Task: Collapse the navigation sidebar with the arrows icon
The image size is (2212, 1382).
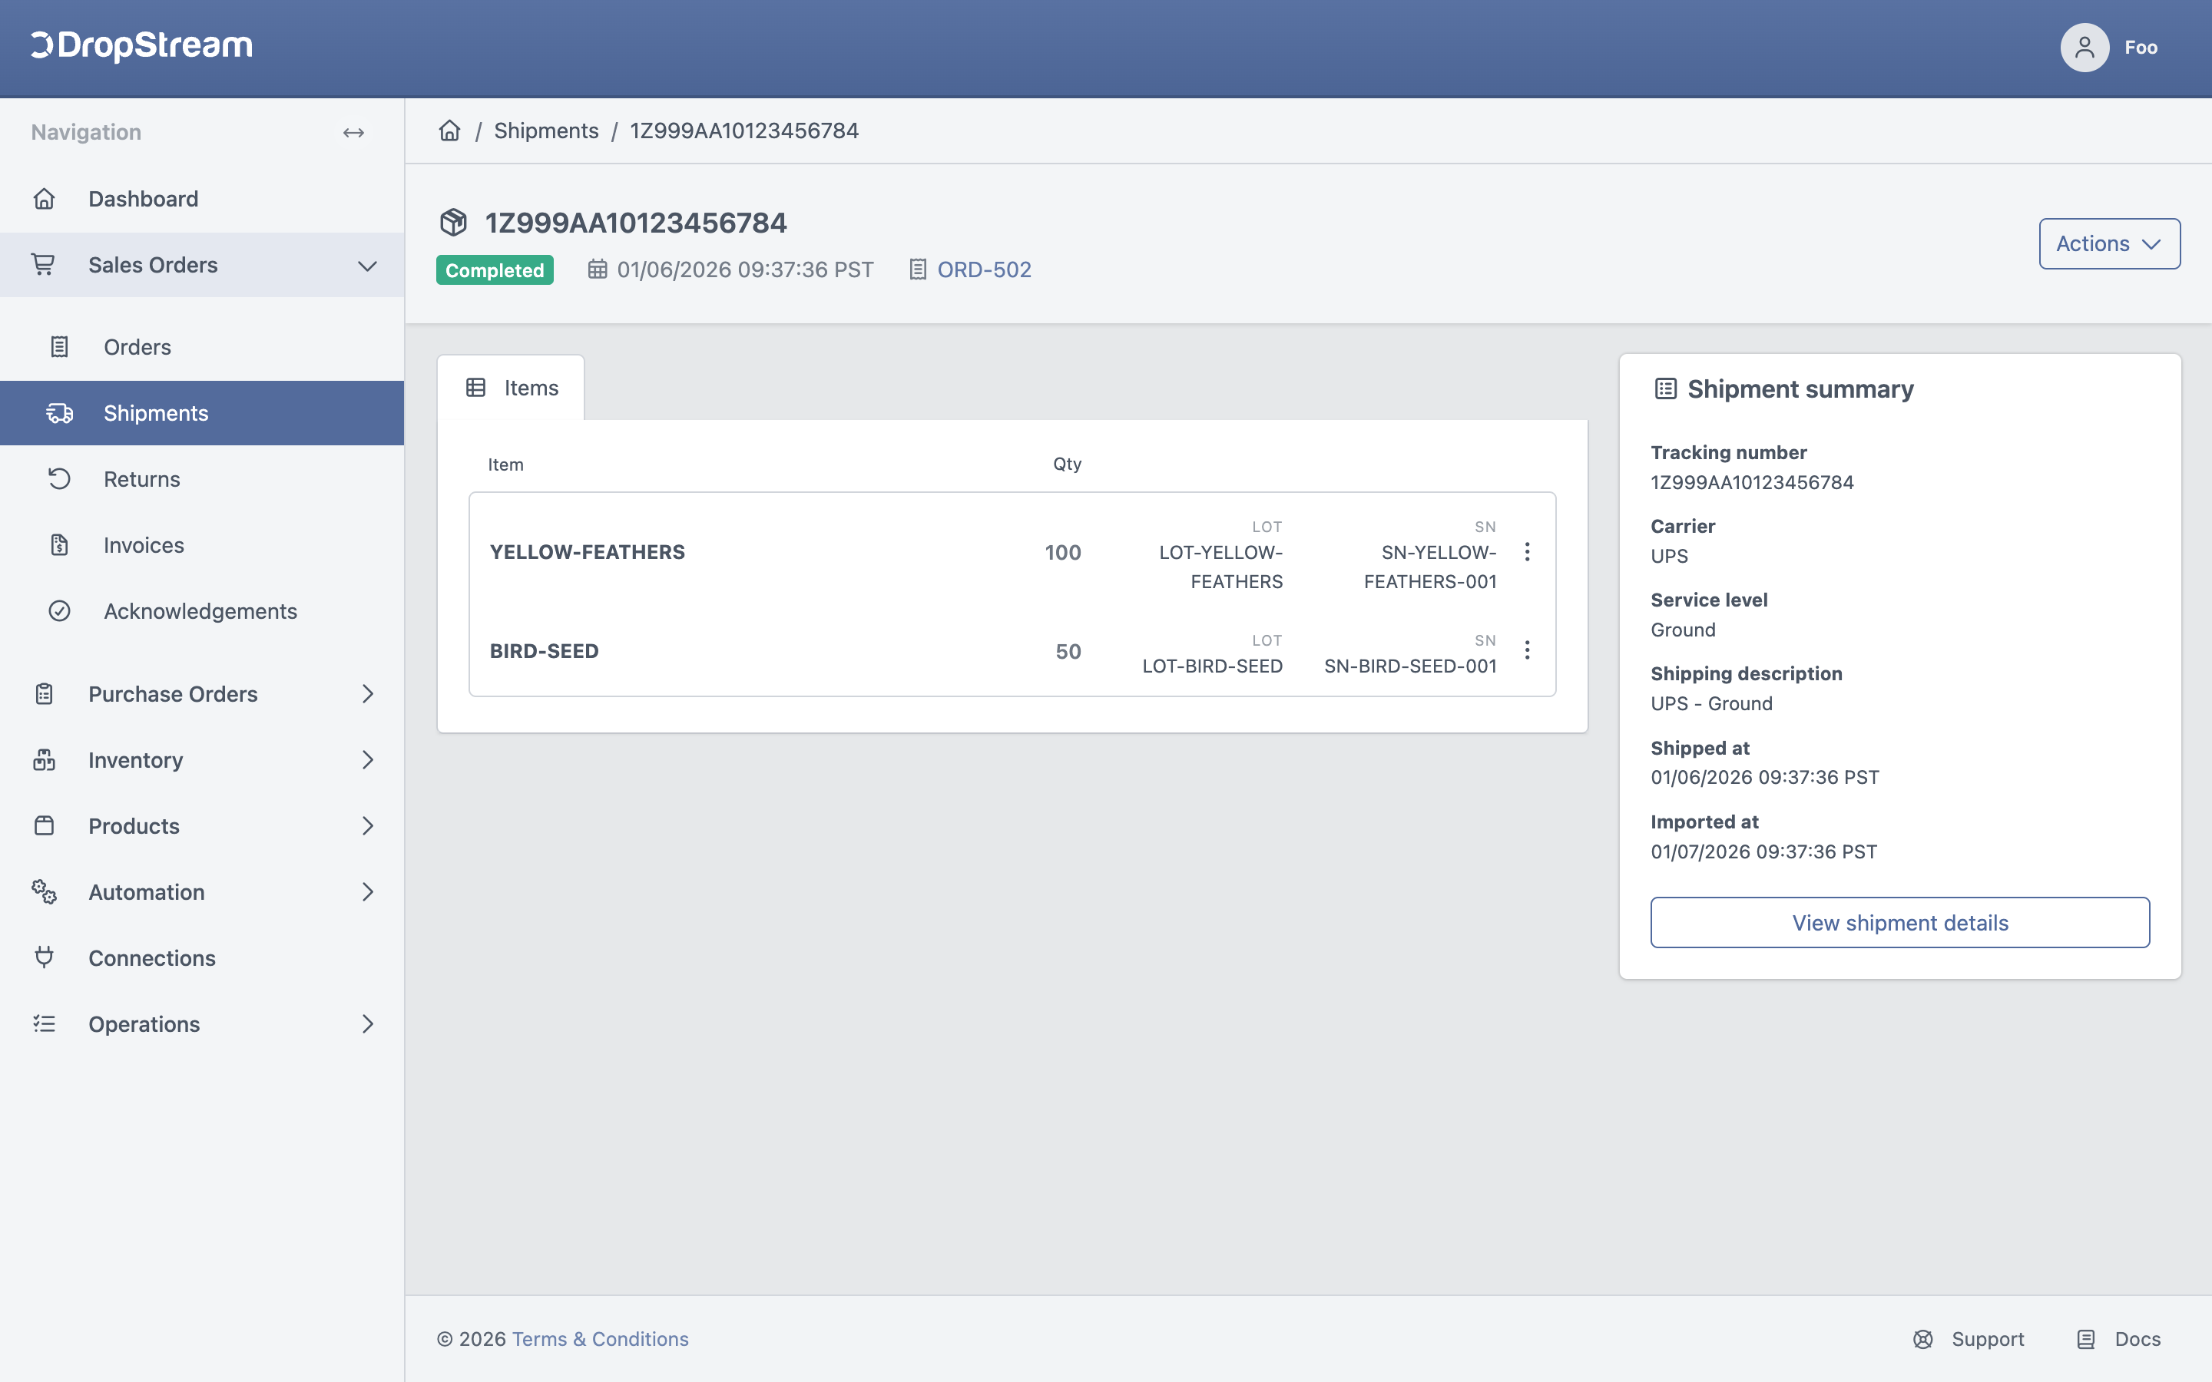Action: [x=354, y=133]
